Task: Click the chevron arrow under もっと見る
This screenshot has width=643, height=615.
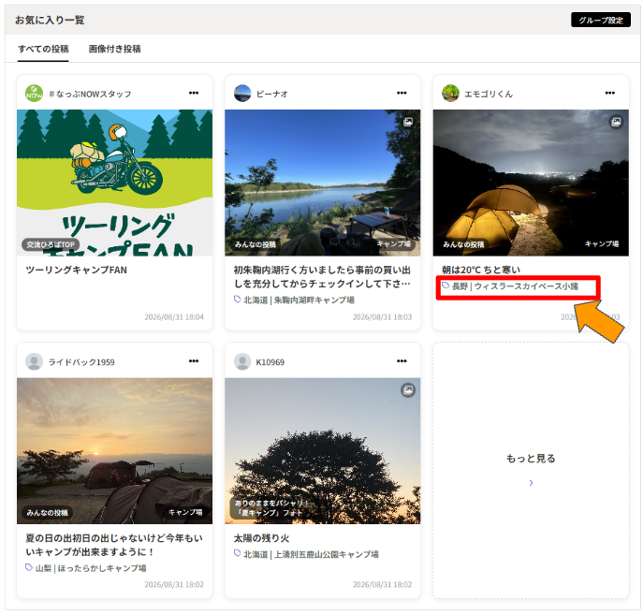Action: click(531, 483)
